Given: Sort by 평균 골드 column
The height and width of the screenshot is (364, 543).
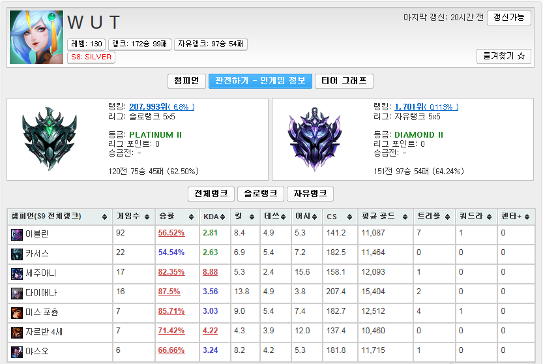Looking at the screenshot, I should click(385, 217).
